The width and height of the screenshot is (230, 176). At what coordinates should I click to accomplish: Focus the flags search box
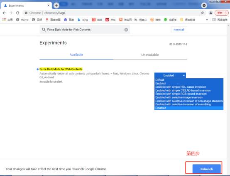coord(85,30)
